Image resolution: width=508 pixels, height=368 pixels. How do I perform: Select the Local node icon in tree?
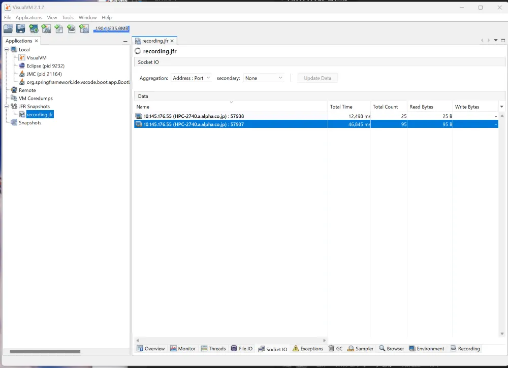tap(14, 50)
